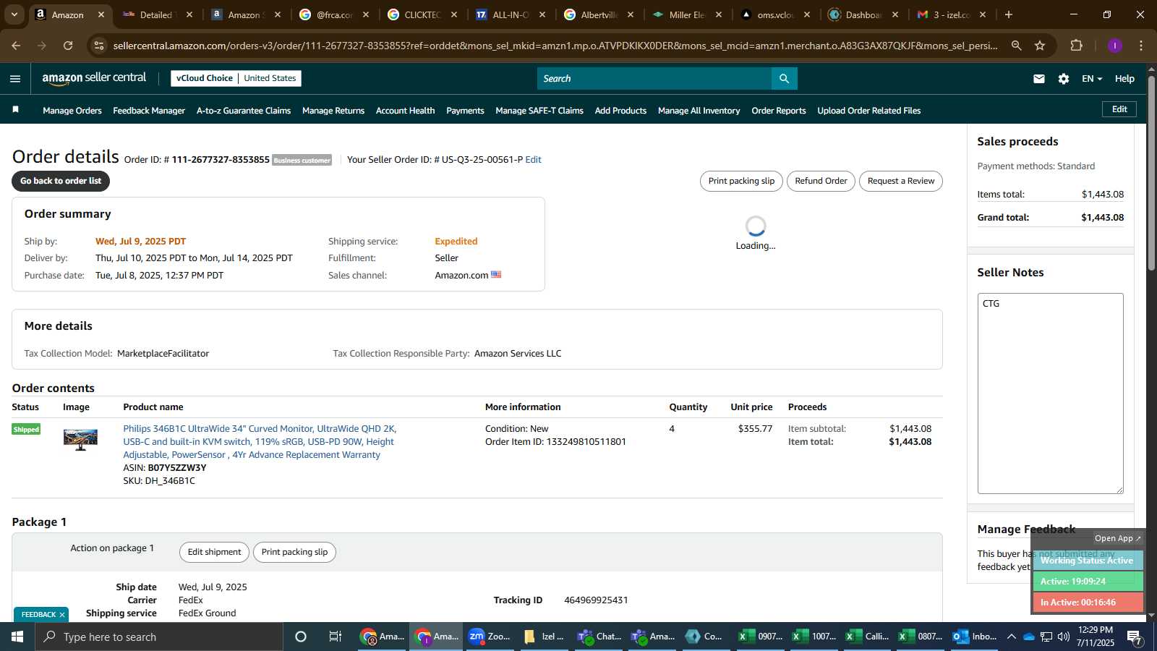
Task: Click the Amazon Seller Central logo
Action: point(94,78)
